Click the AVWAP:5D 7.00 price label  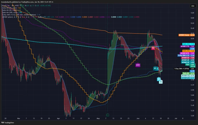[188, 58]
